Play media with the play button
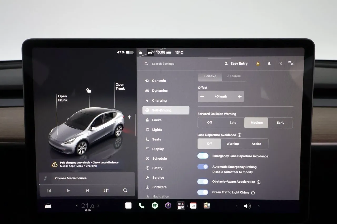 (68, 191)
